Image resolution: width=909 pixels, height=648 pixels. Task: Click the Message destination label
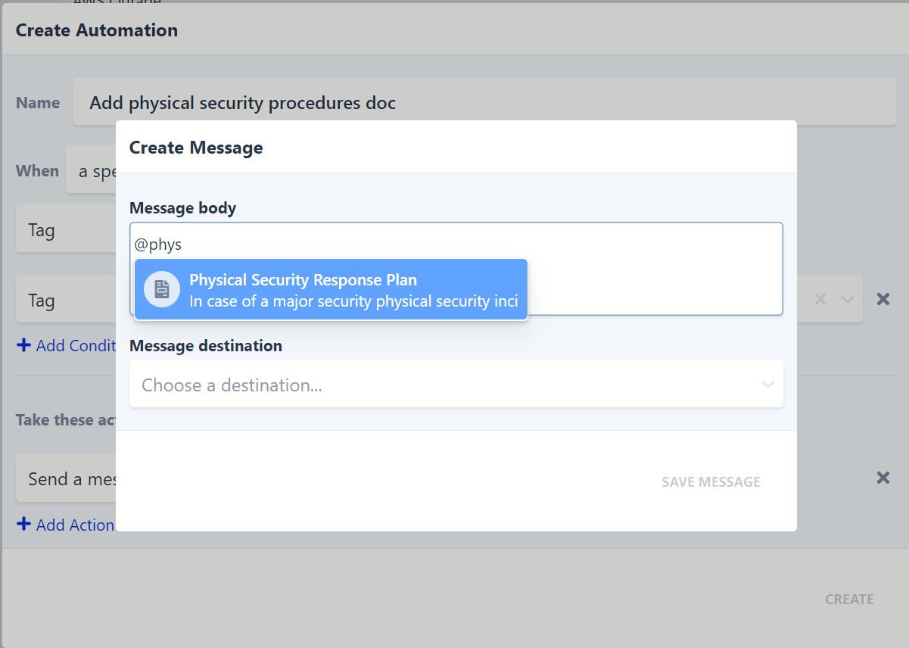click(x=206, y=346)
